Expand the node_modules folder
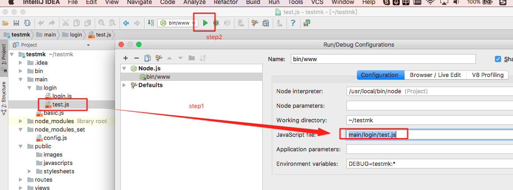Viewport: 513px width, 190px height. (x=20, y=121)
